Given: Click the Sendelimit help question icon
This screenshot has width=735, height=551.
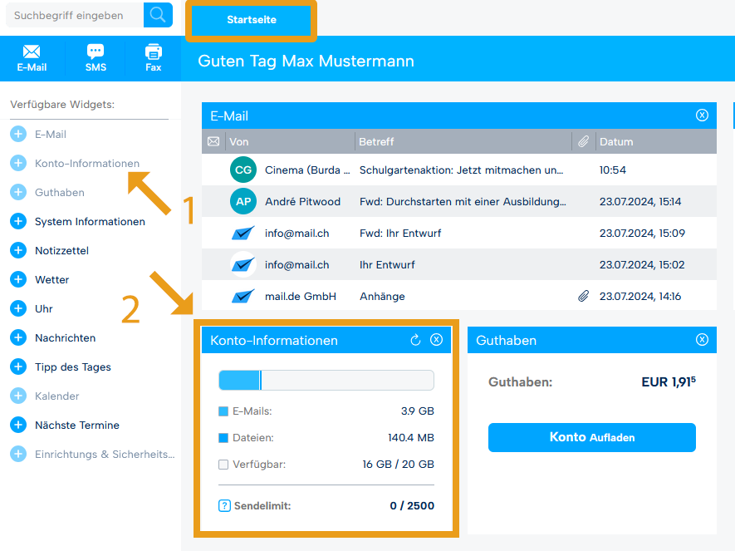Looking at the screenshot, I should tap(224, 505).
